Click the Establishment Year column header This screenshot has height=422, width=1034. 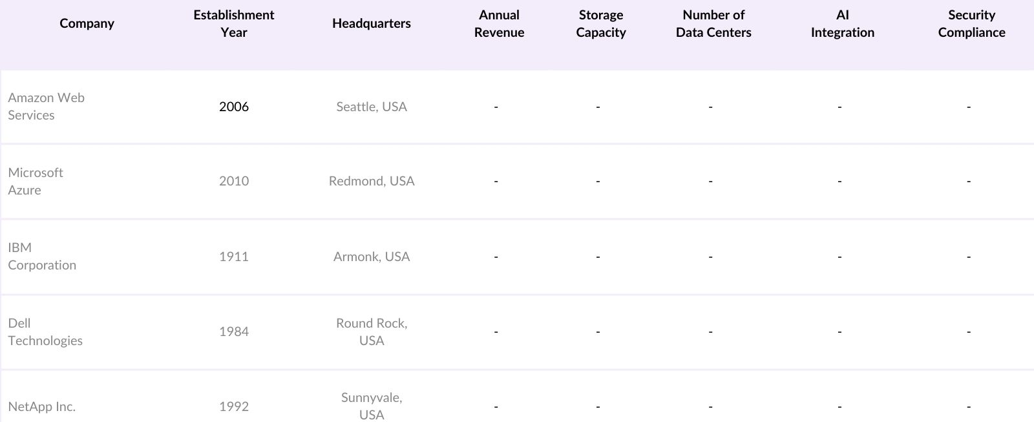pos(234,24)
